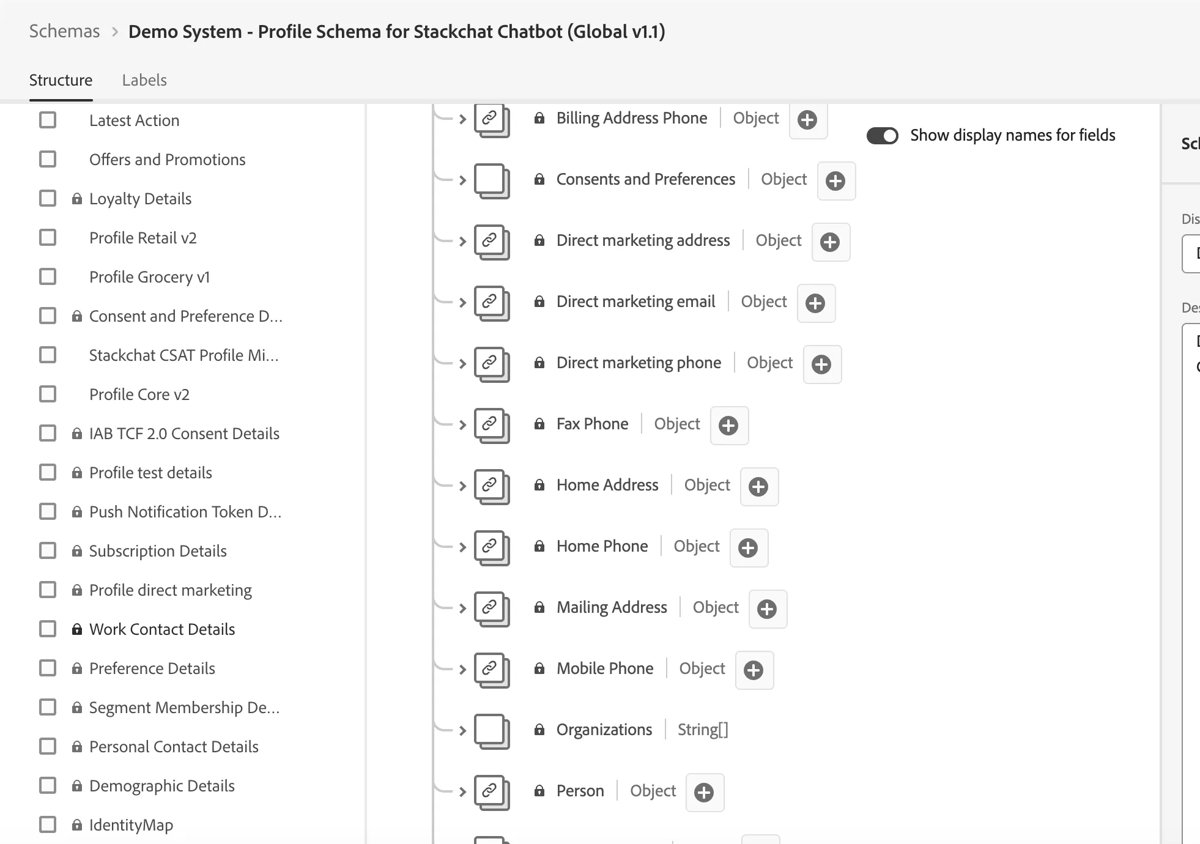
Task: Add a field to Mobile Phone object
Action: click(754, 670)
